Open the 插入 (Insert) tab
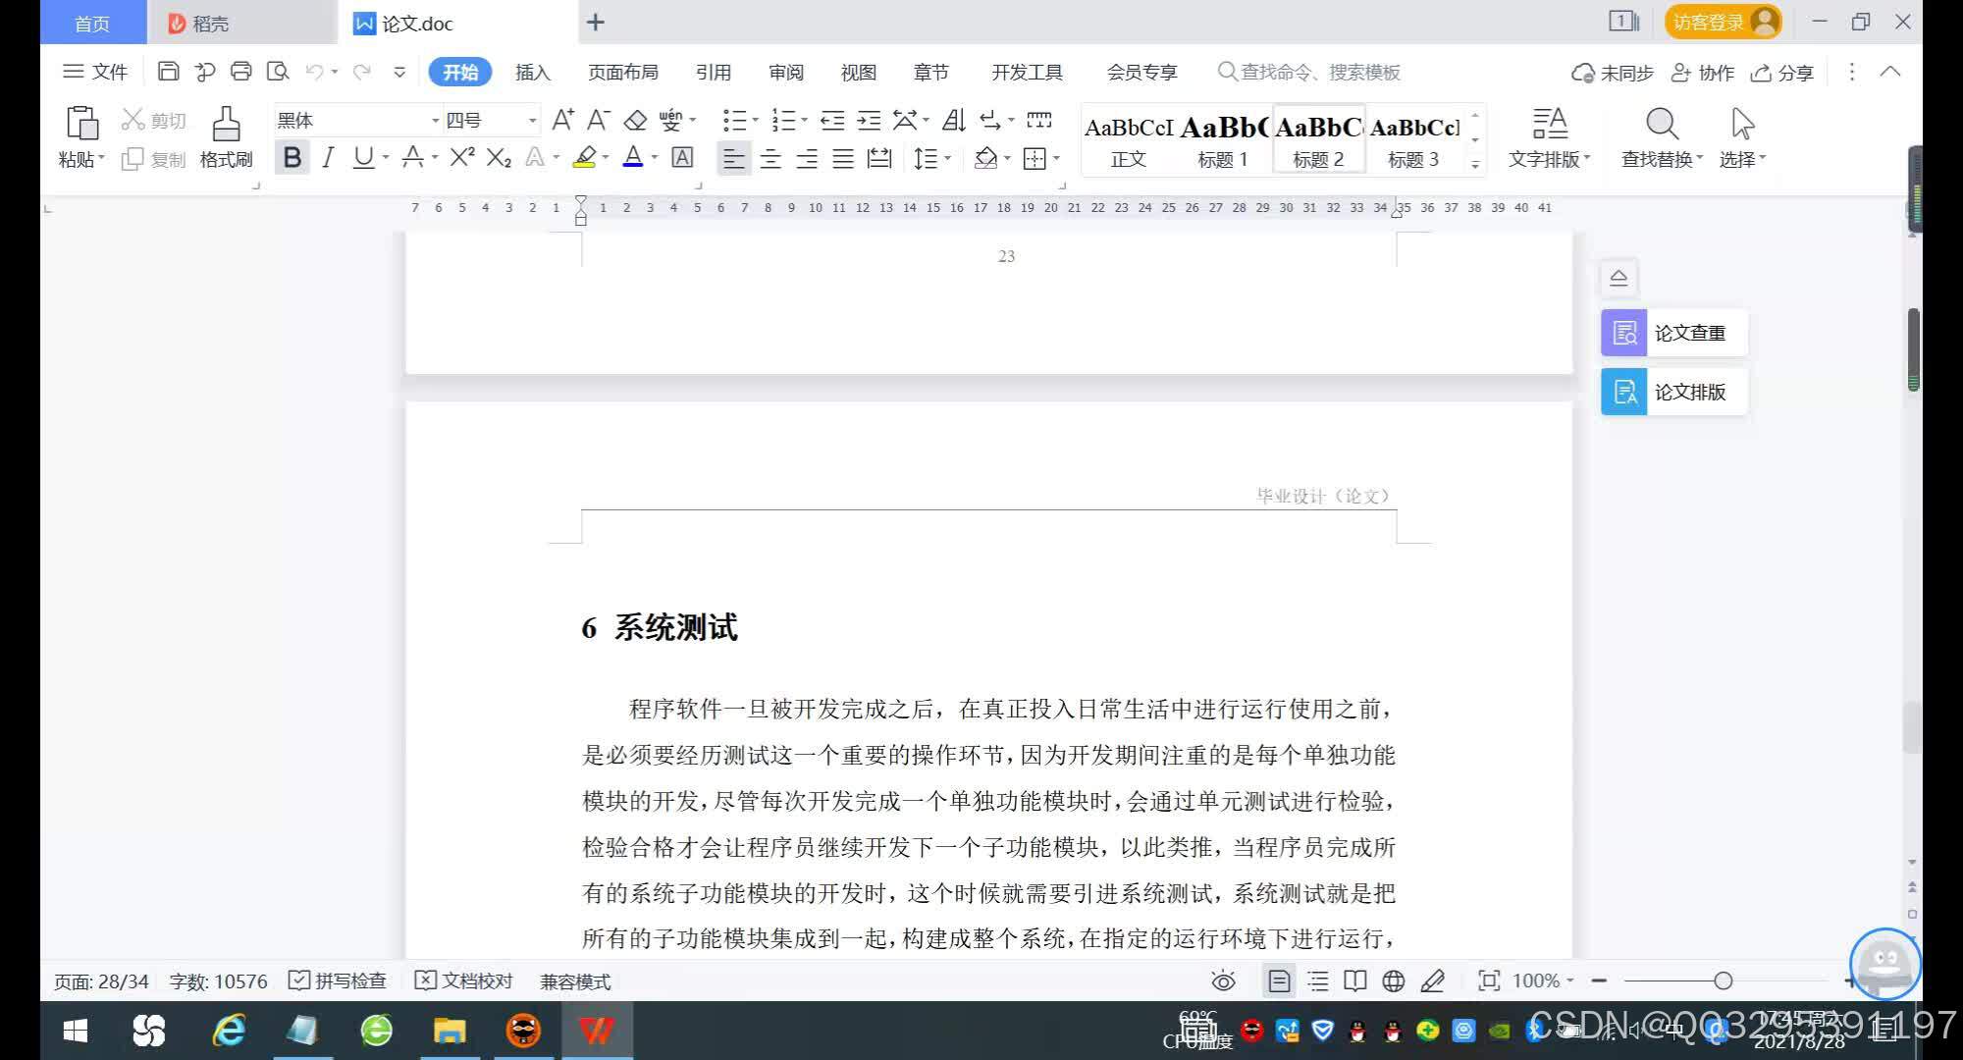This screenshot has height=1060, width=1963. (x=533, y=72)
